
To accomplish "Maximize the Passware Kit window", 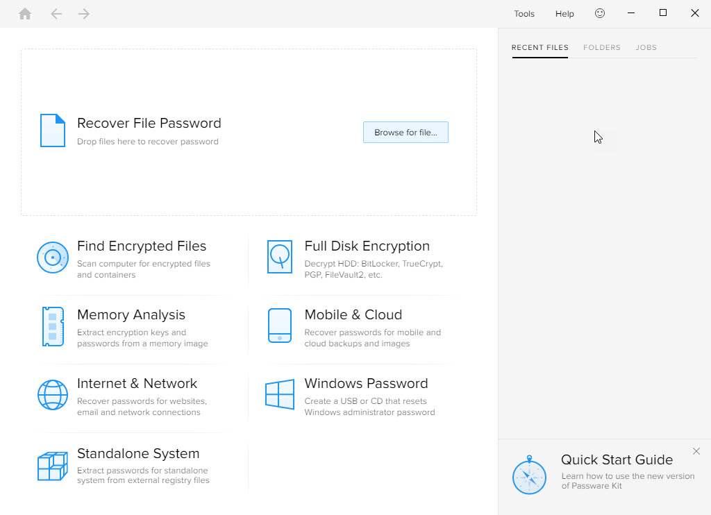I will tap(663, 13).
